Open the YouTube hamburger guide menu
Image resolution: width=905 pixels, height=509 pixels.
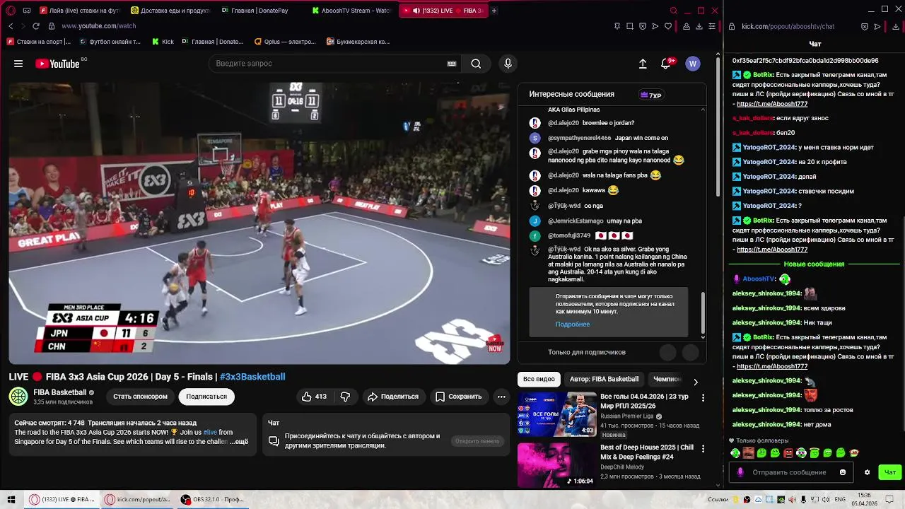18,64
